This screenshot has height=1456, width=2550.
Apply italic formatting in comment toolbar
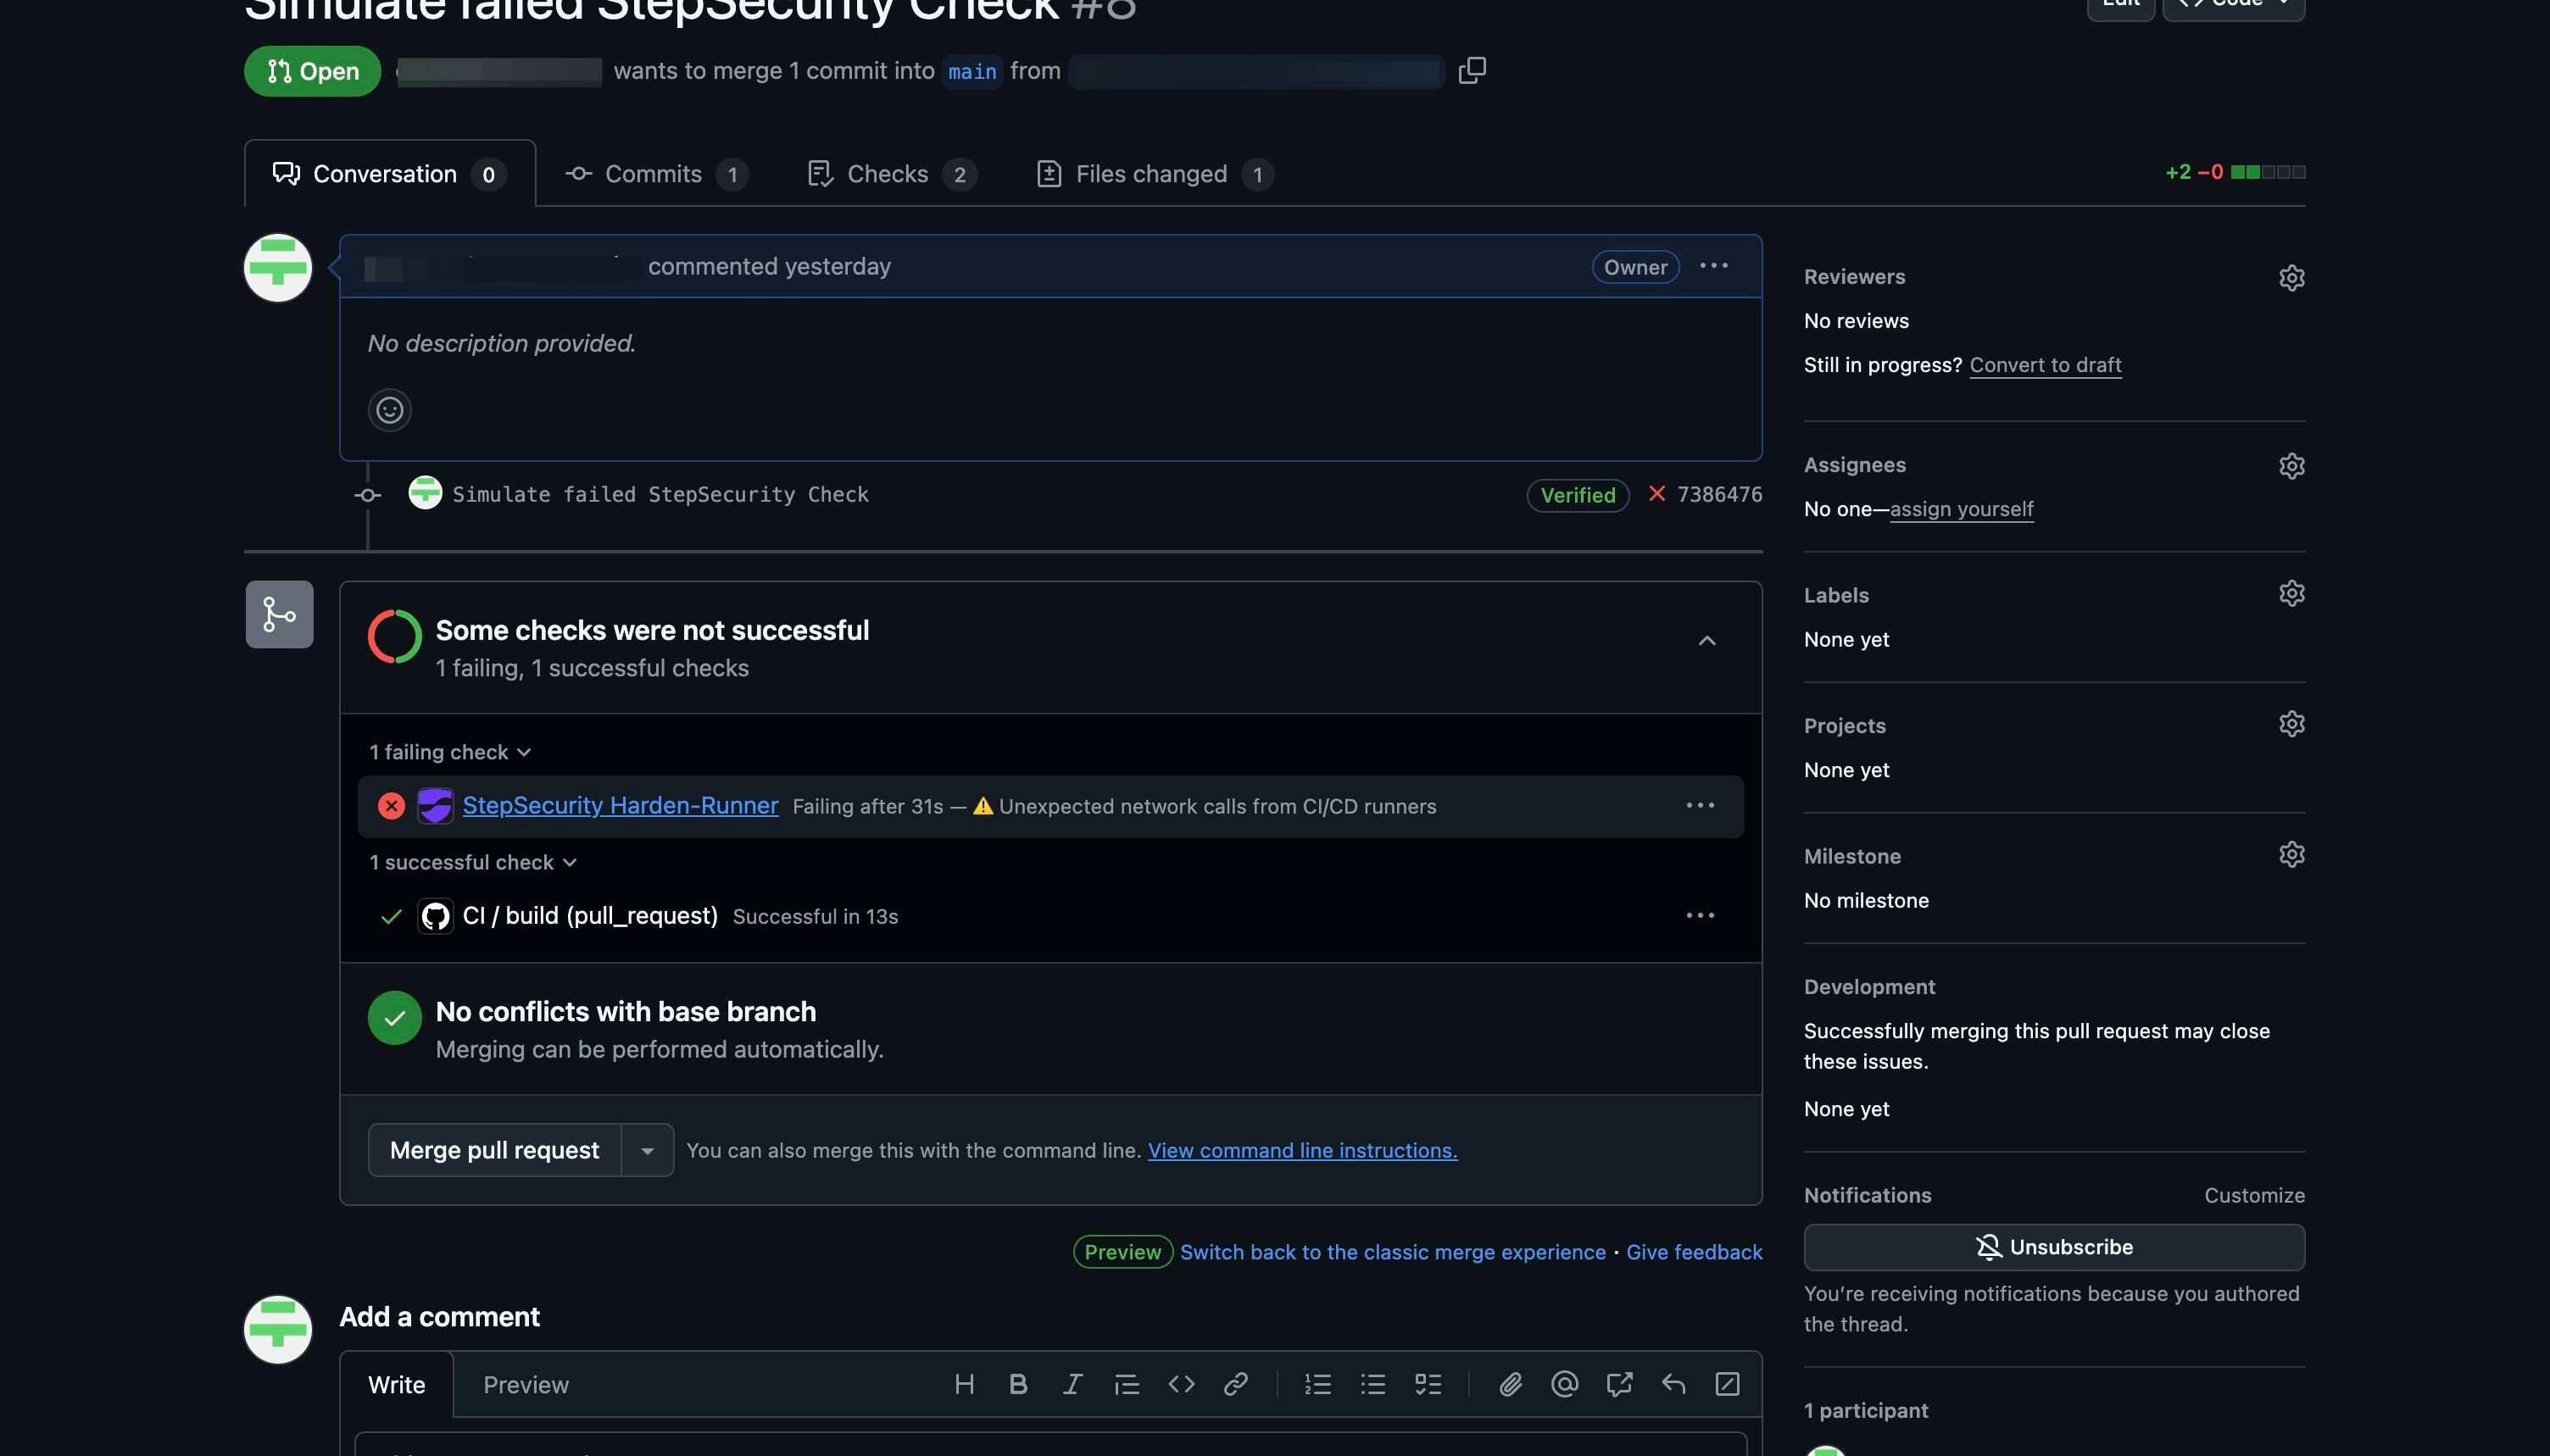pos(1072,1384)
